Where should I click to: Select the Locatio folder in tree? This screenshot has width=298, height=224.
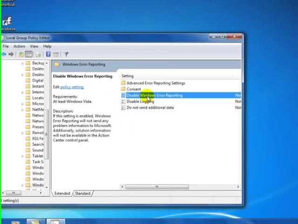(34, 98)
